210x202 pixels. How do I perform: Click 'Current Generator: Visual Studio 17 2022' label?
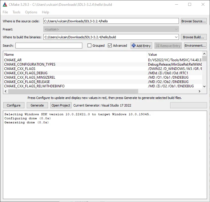click(x=102, y=105)
